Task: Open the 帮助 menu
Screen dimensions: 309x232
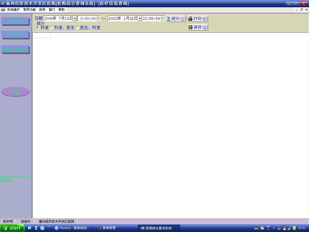Action: point(61,10)
